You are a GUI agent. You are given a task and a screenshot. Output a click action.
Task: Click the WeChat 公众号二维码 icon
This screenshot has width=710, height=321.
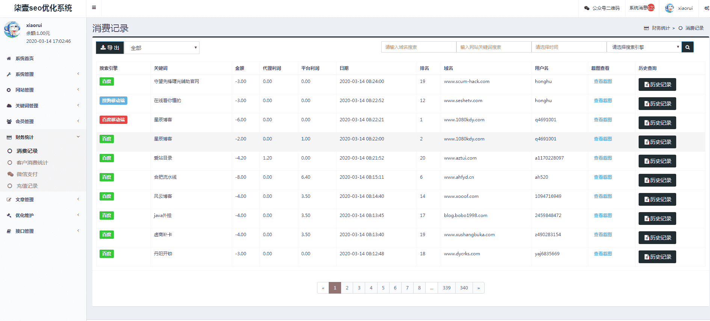(587, 8)
